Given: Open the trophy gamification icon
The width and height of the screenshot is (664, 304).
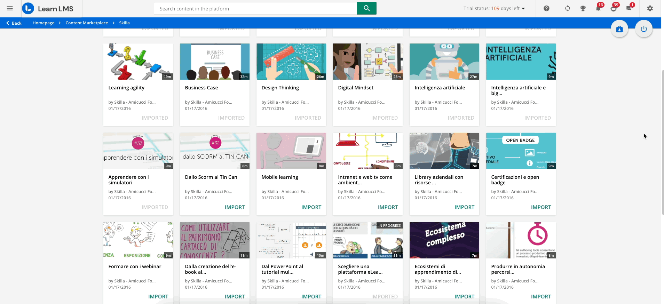Looking at the screenshot, I should 583,8.
